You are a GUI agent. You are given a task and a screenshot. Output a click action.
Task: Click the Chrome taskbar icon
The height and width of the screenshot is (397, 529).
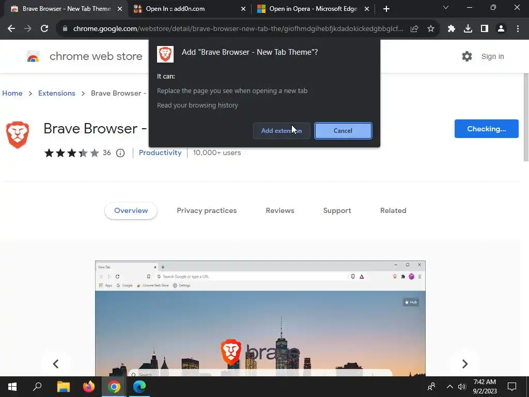[114, 387]
